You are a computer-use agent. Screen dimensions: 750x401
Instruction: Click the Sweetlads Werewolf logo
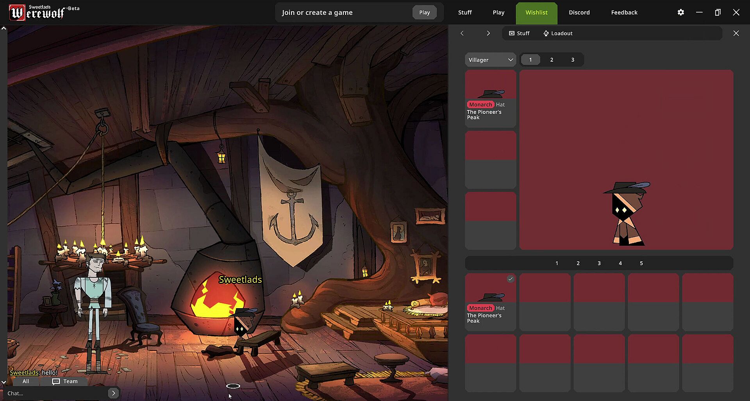(x=38, y=12)
